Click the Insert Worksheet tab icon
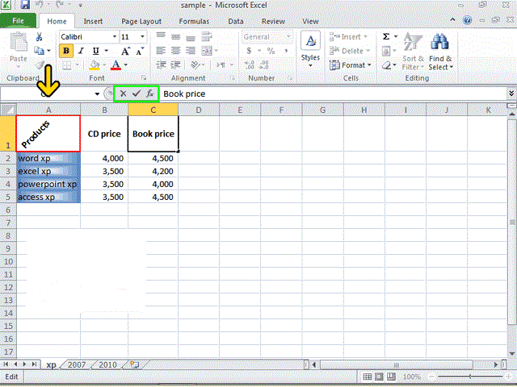Screen dimensions: 517x387 pyautogui.click(x=135, y=364)
